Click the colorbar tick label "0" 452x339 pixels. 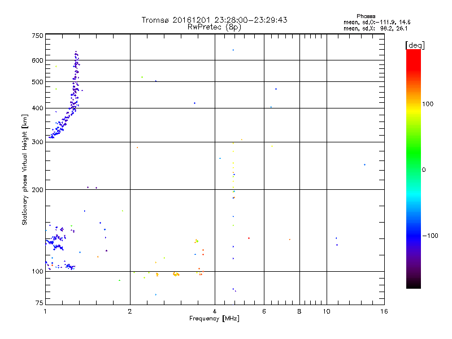424,170
